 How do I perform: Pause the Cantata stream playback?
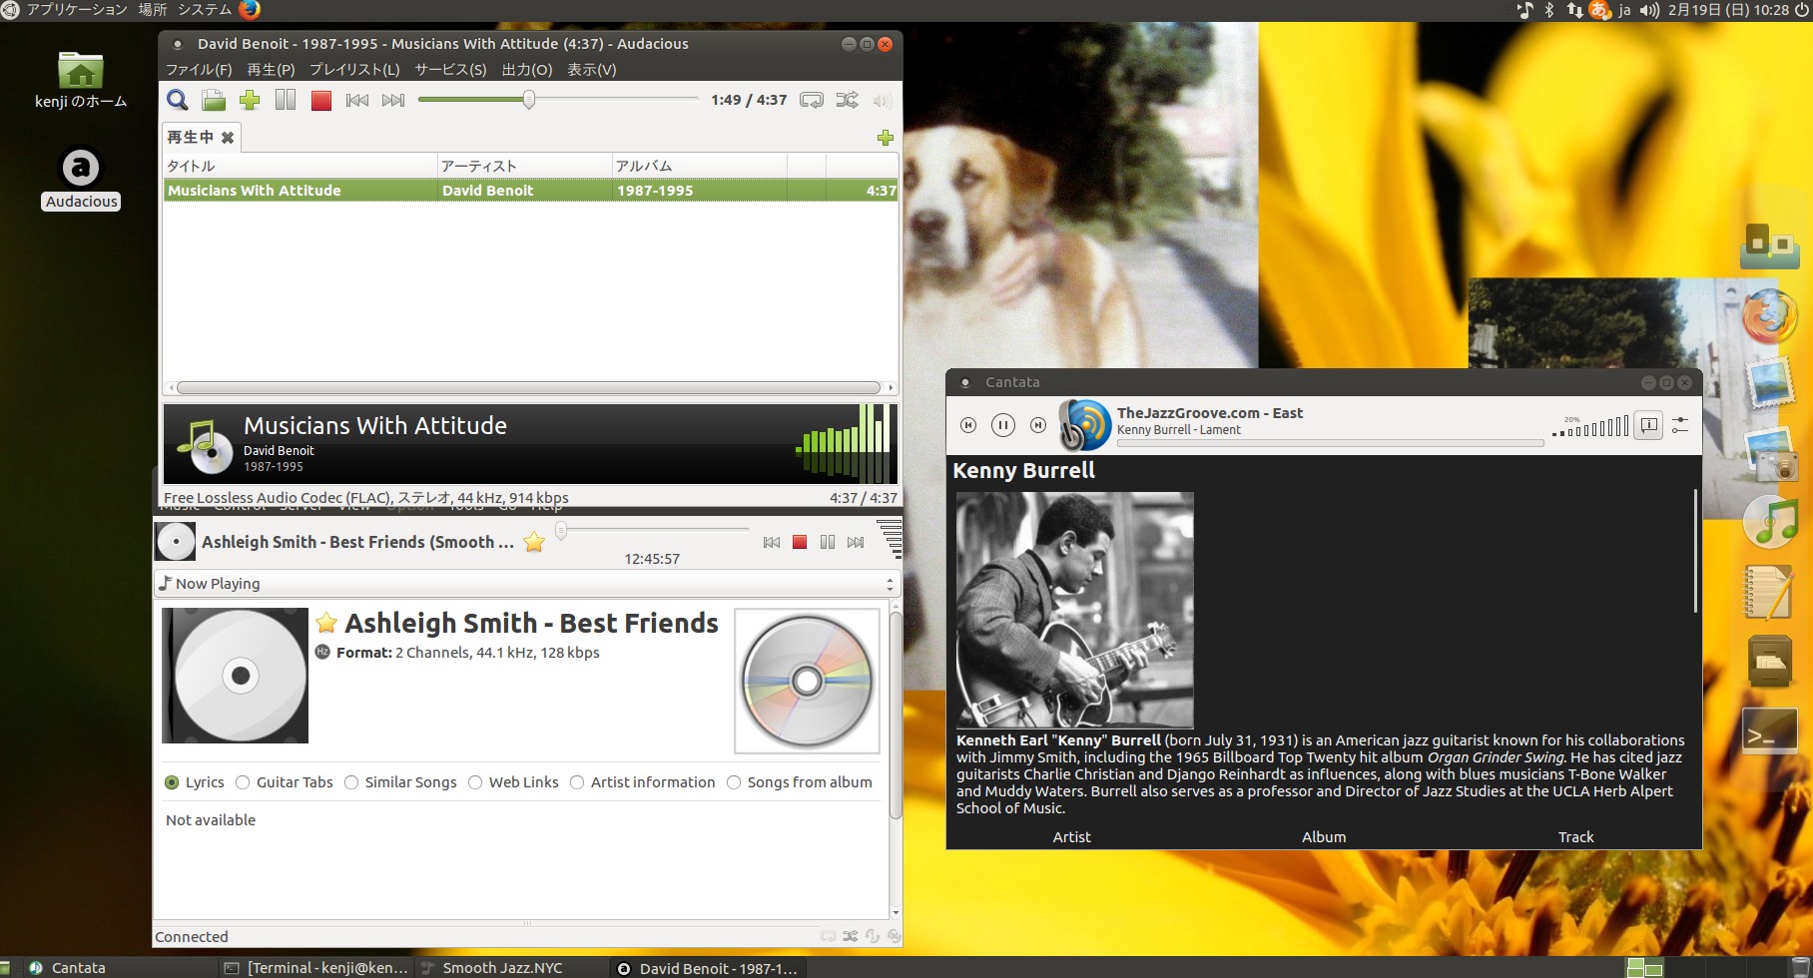1003,425
